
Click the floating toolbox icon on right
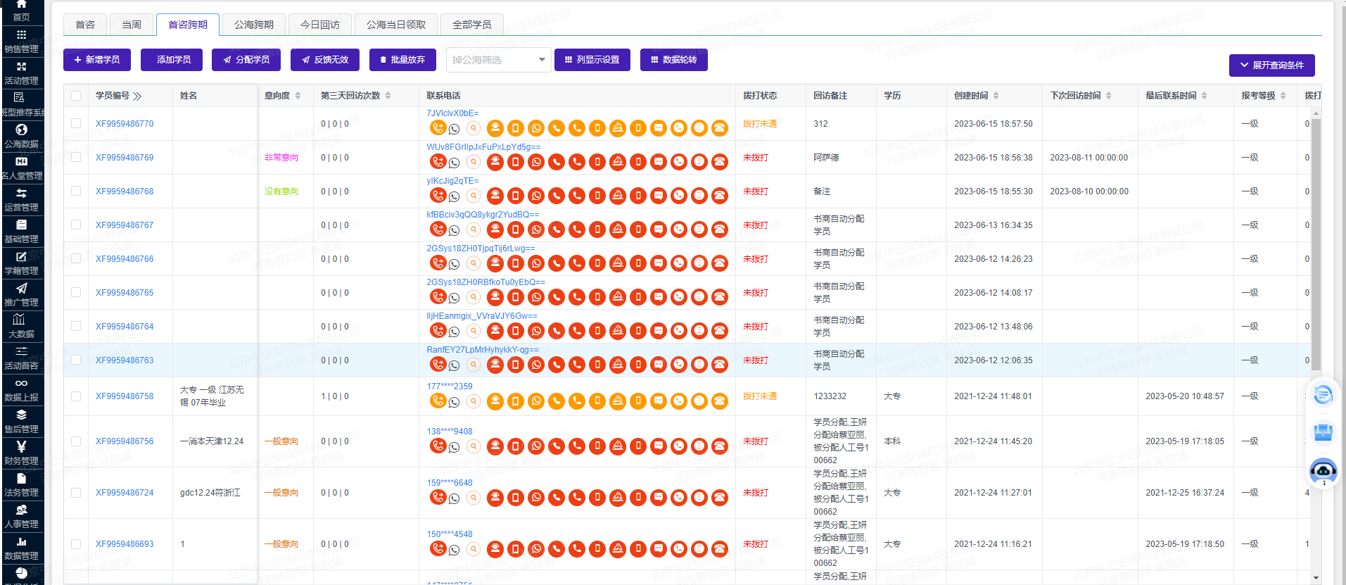[1323, 432]
